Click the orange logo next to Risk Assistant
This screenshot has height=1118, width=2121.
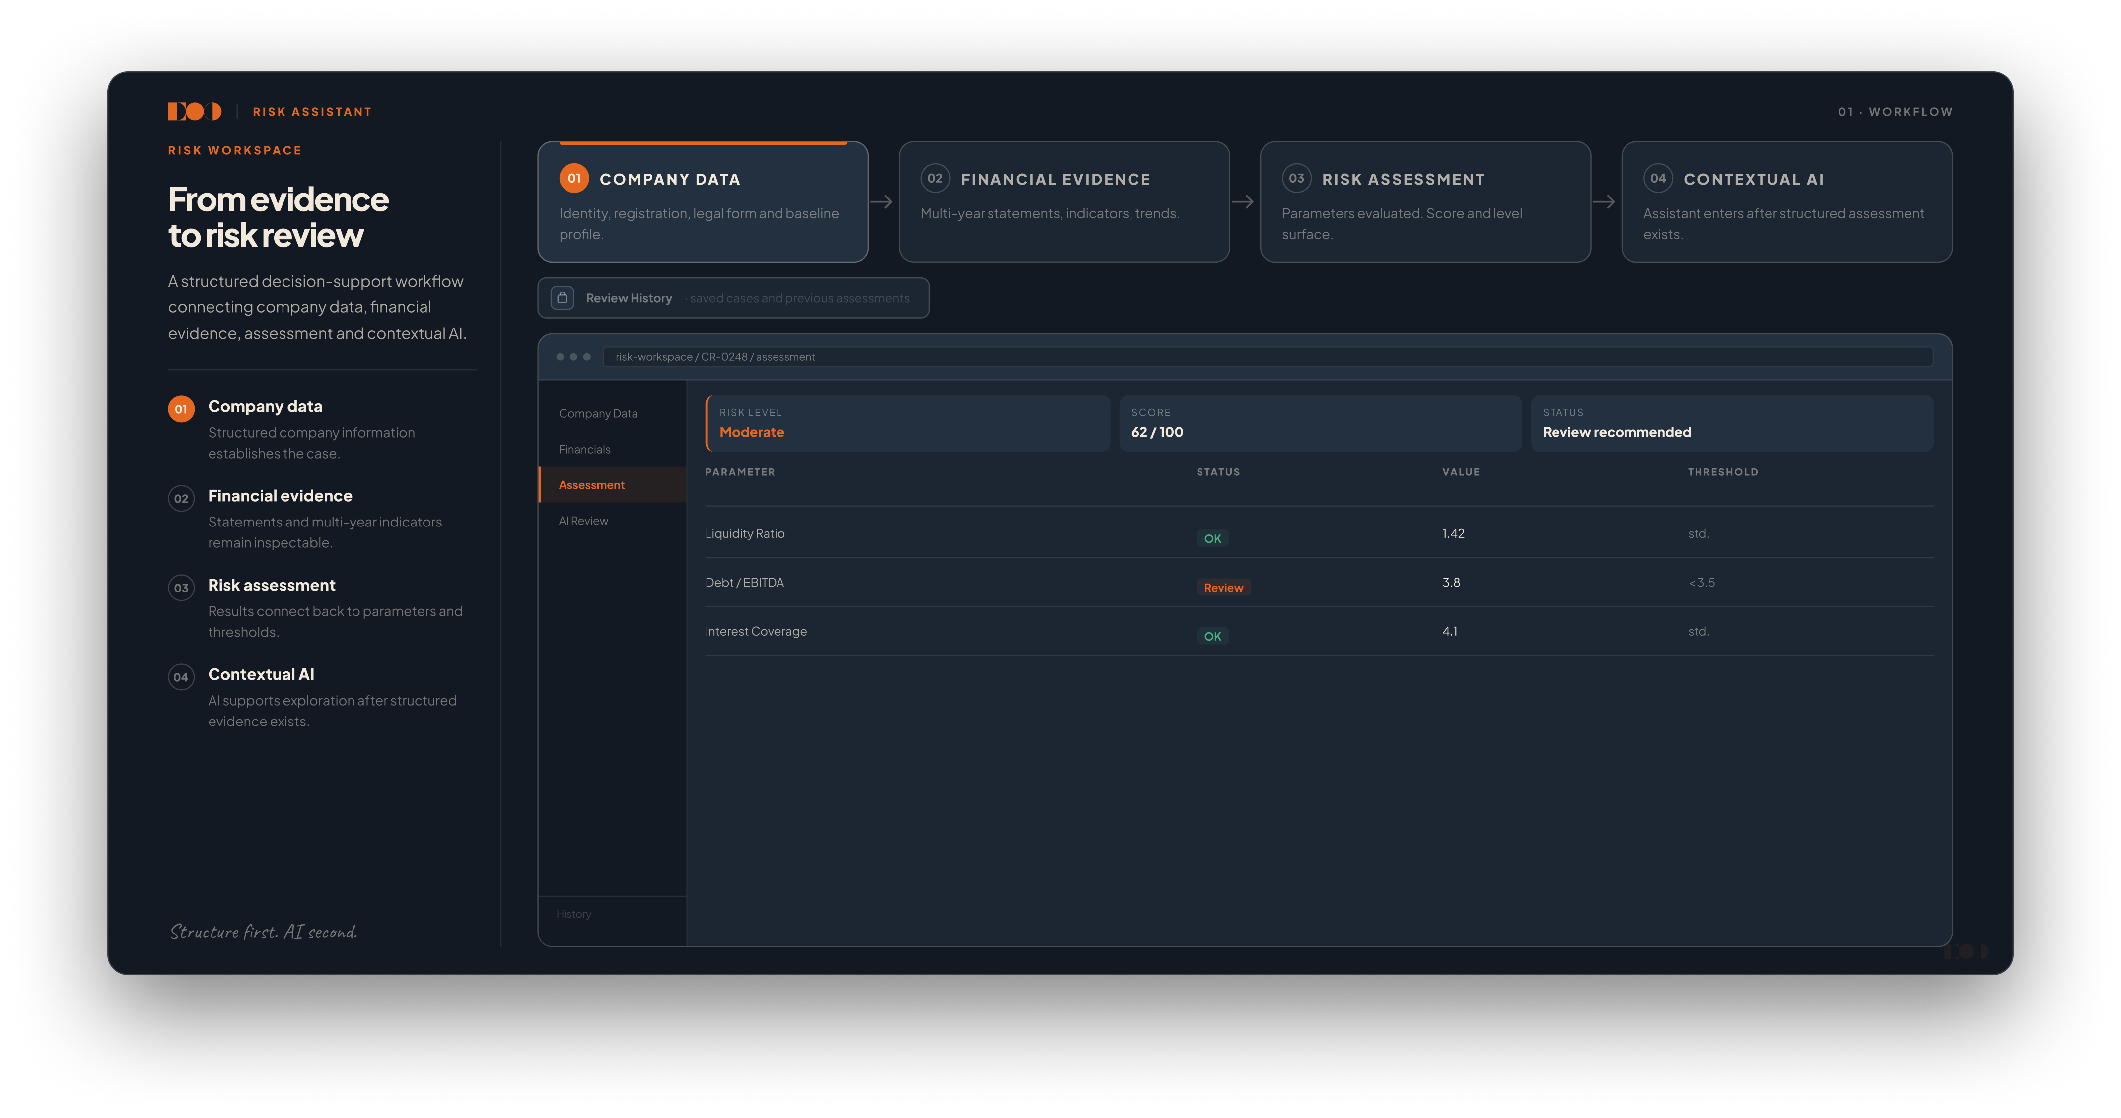(195, 111)
